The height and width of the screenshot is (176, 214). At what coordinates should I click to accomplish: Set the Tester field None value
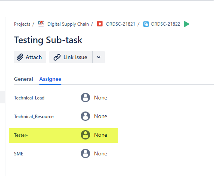click(101, 135)
